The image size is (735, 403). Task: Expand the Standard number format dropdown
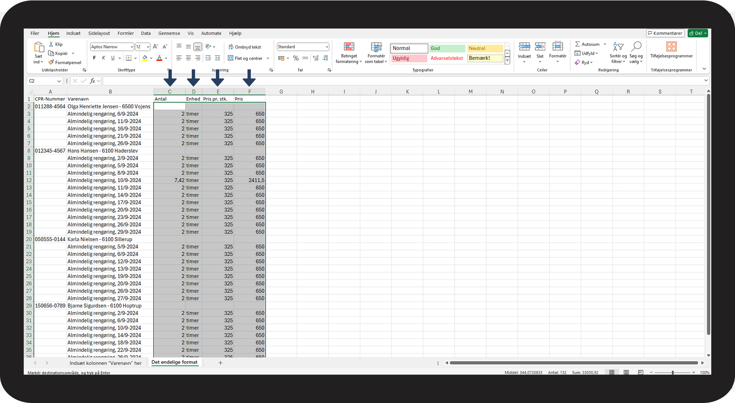[x=327, y=47]
